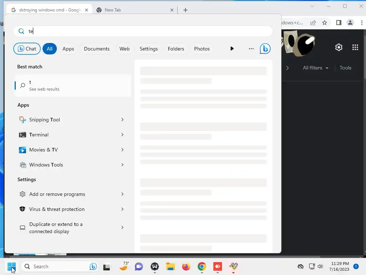Launch Firefox from taskbar
366x275 pixels.
pos(186,266)
